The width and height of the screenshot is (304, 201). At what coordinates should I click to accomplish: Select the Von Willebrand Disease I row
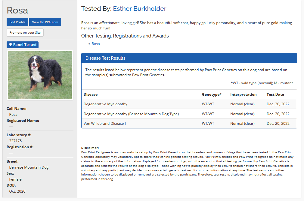coord(105,124)
